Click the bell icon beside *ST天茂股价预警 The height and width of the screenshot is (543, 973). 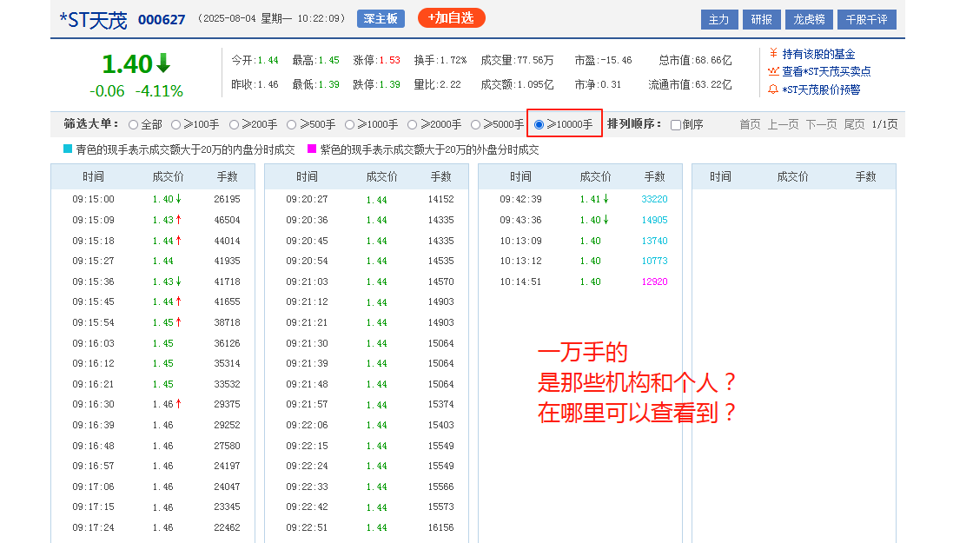click(773, 89)
